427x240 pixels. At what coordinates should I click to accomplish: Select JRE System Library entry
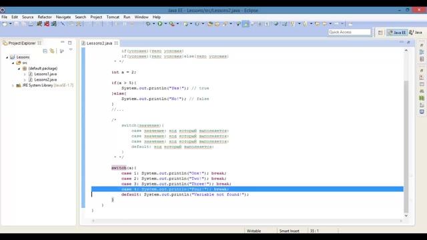45,85
